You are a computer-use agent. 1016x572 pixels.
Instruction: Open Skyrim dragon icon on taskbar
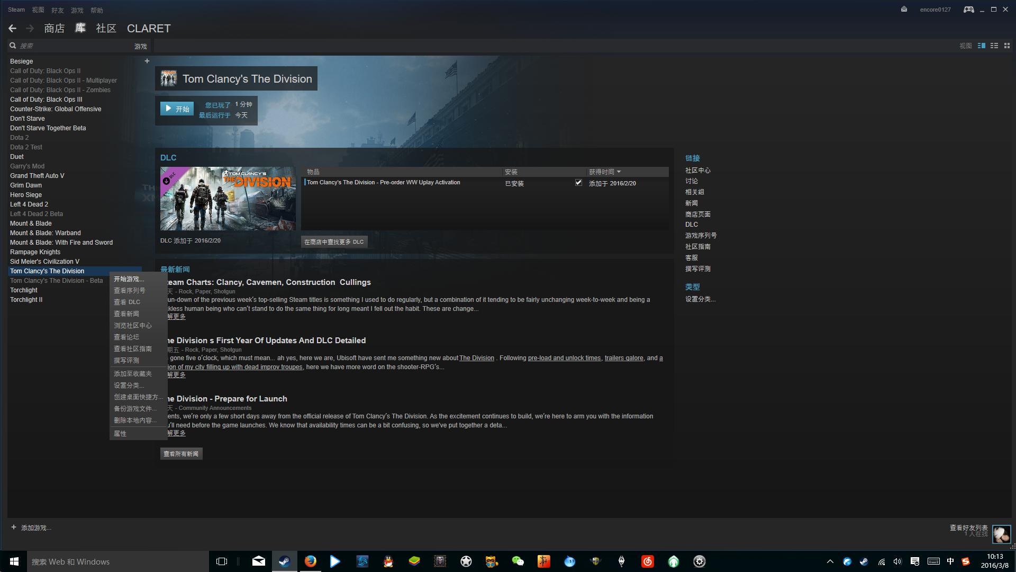(622, 561)
